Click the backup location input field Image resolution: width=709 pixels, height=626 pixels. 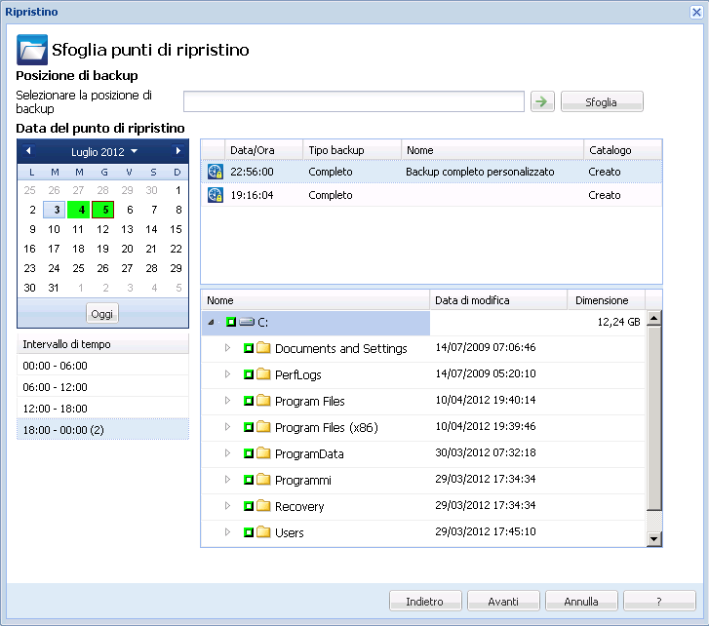[354, 101]
